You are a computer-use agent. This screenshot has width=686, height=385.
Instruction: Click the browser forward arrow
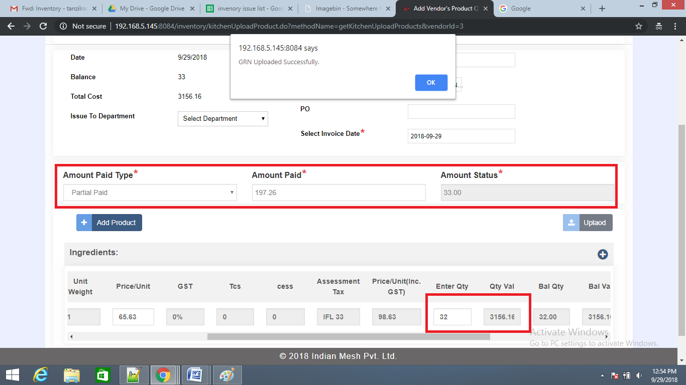[x=27, y=26]
